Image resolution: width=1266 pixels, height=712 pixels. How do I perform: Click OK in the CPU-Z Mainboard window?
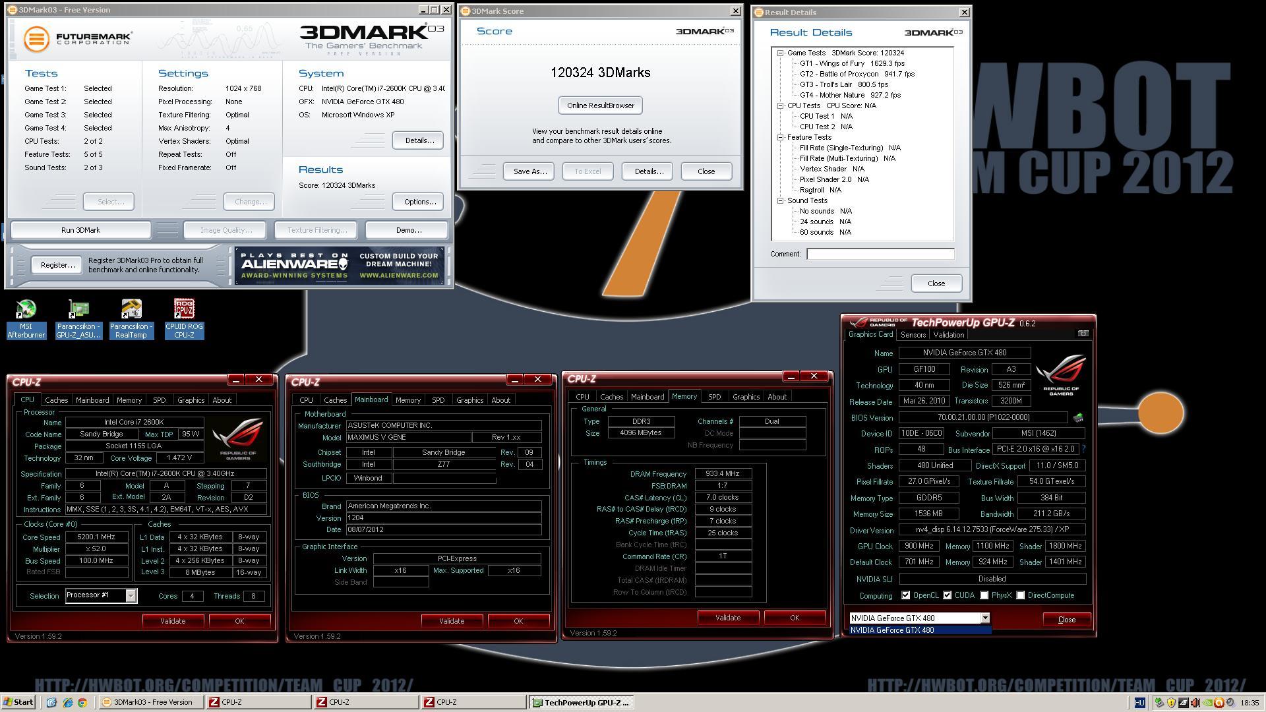click(x=518, y=621)
